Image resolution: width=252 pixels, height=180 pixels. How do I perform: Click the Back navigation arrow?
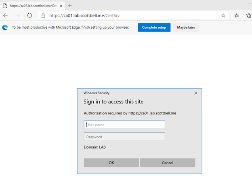(6, 15)
